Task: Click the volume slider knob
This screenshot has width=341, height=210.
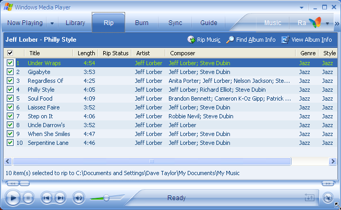Action: coord(106,197)
